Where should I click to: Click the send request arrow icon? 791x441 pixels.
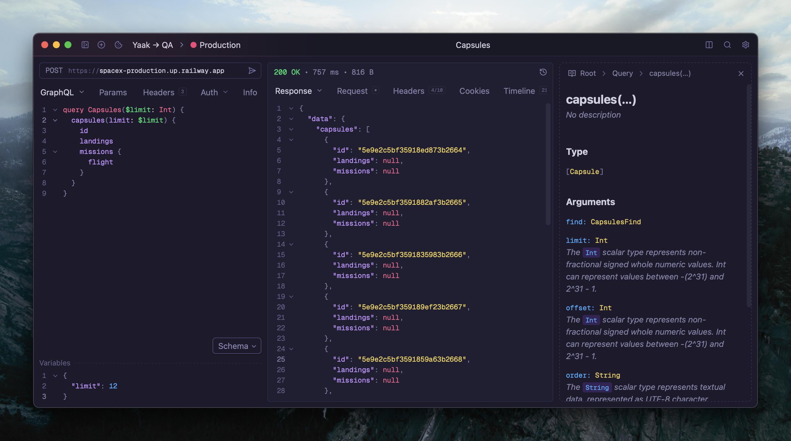(252, 71)
